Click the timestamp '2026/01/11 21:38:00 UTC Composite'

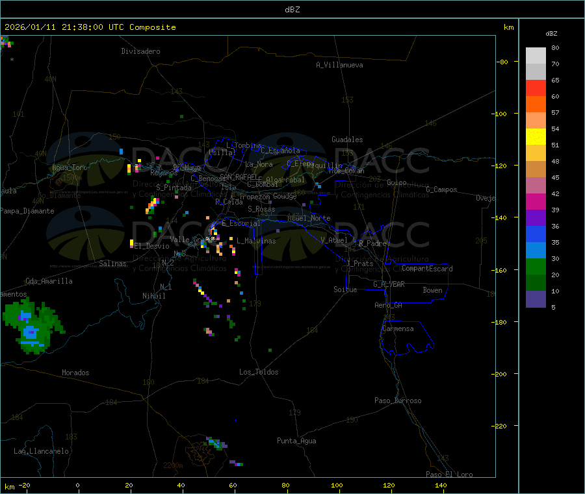point(90,27)
